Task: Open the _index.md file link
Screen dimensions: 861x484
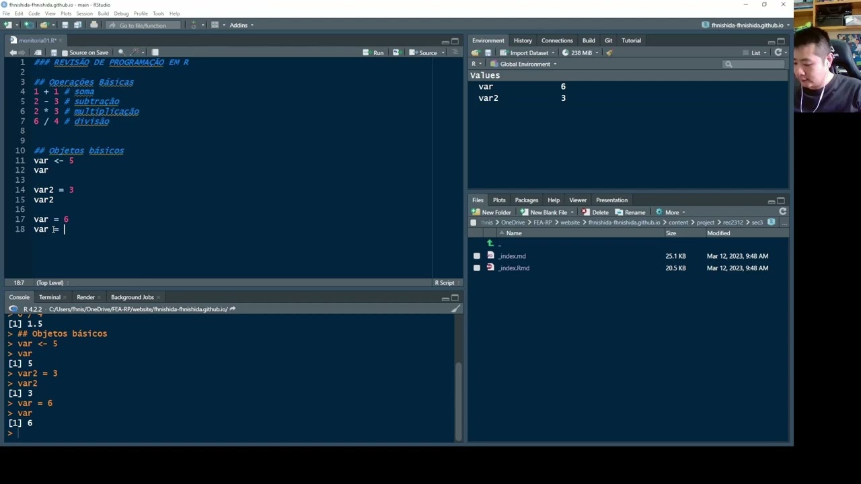Action: tap(512, 256)
